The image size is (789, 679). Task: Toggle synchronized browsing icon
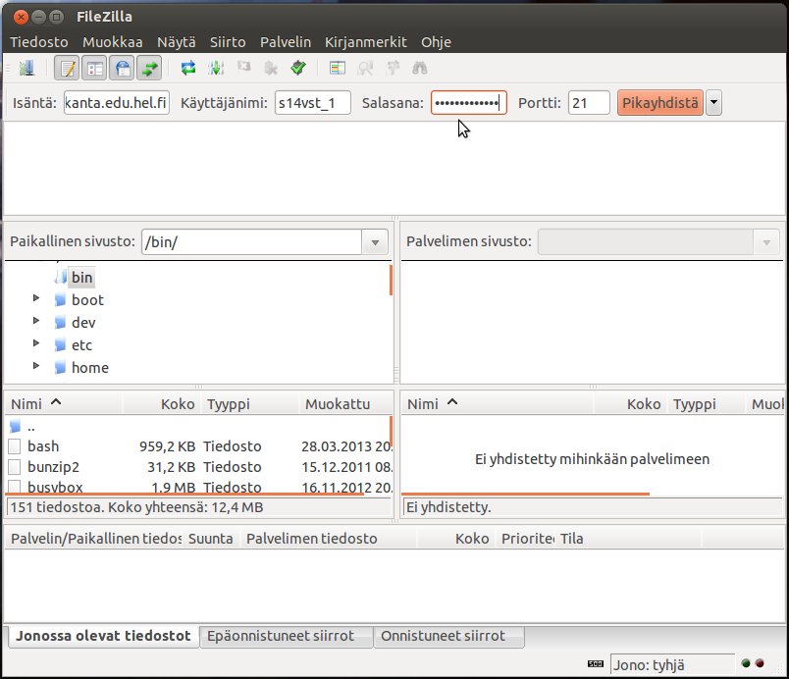tap(393, 68)
